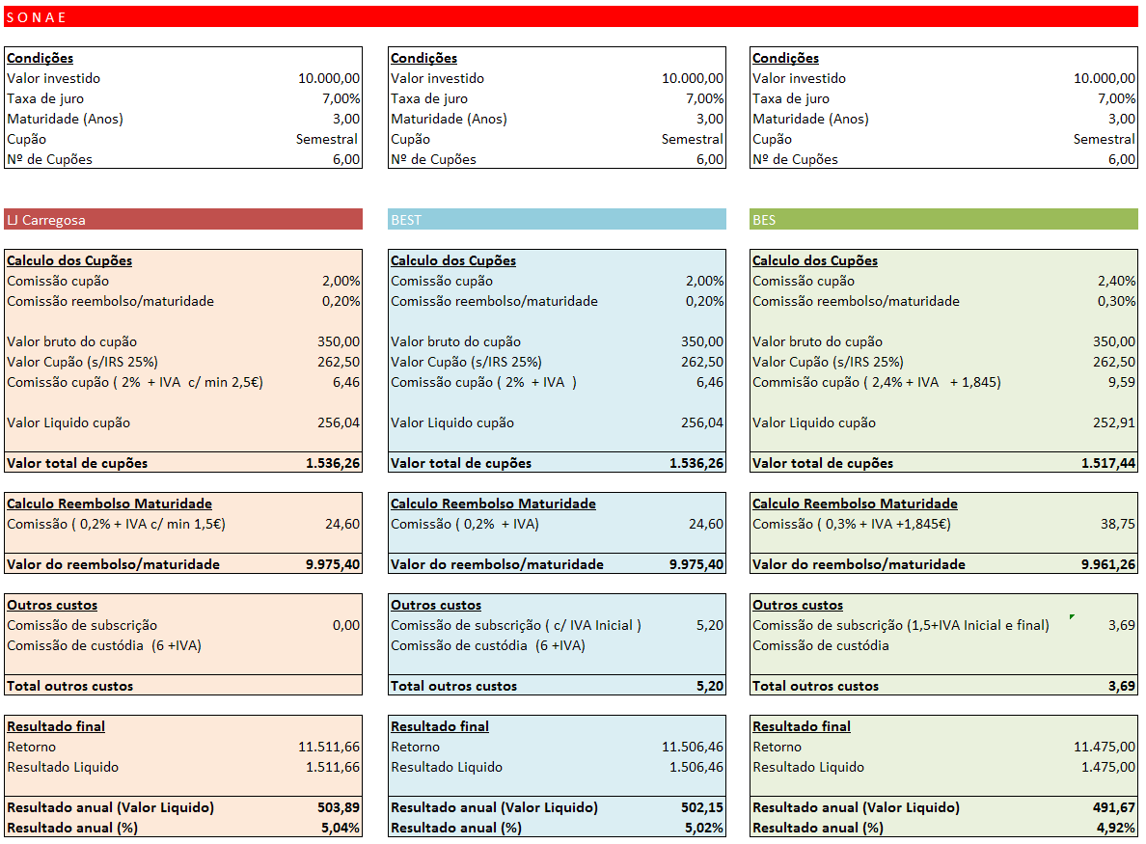
Task: Click BEST Valor Cupão (s/IRS 25%) 262,50
Action: click(x=702, y=362)
